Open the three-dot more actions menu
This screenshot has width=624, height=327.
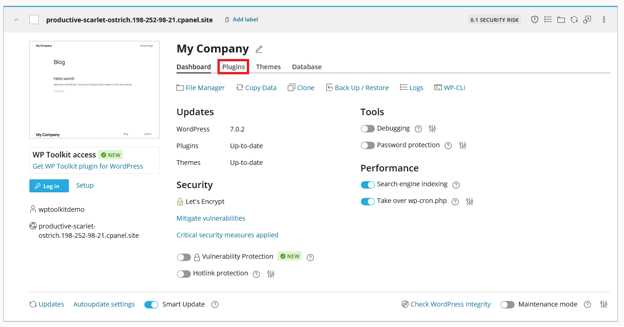(x=604, y=20)
